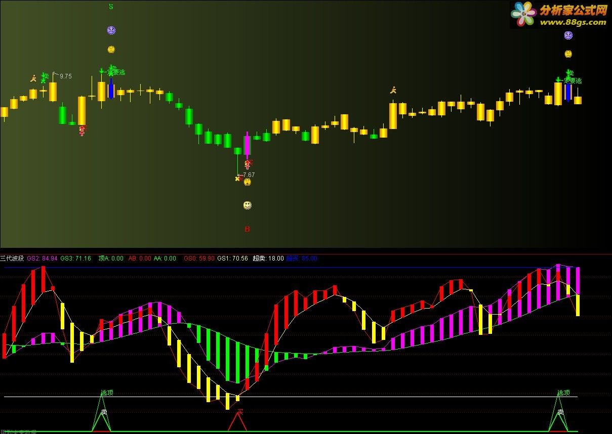Click the right 卖 signal inside the green spike

pyautogui.click(x=561, y=412)
